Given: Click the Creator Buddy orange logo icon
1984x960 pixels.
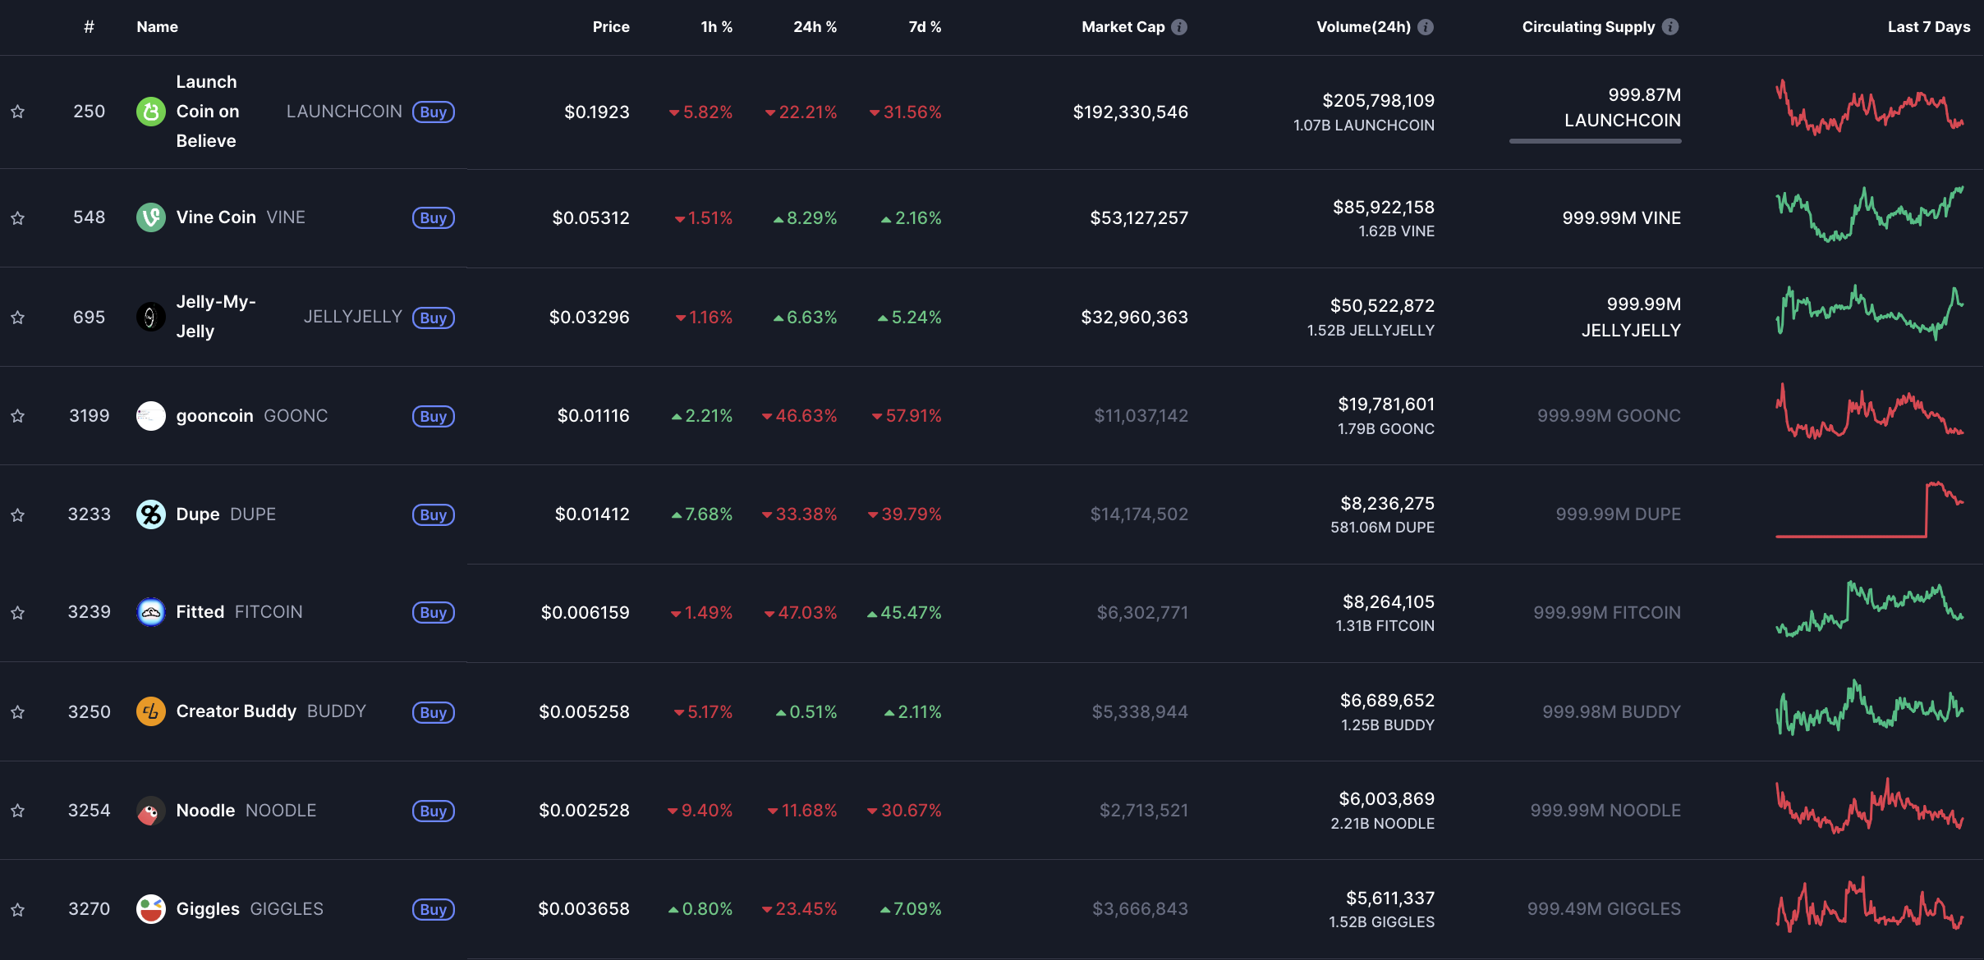Looking at the screenshot, I should click(x=150, y=711).
